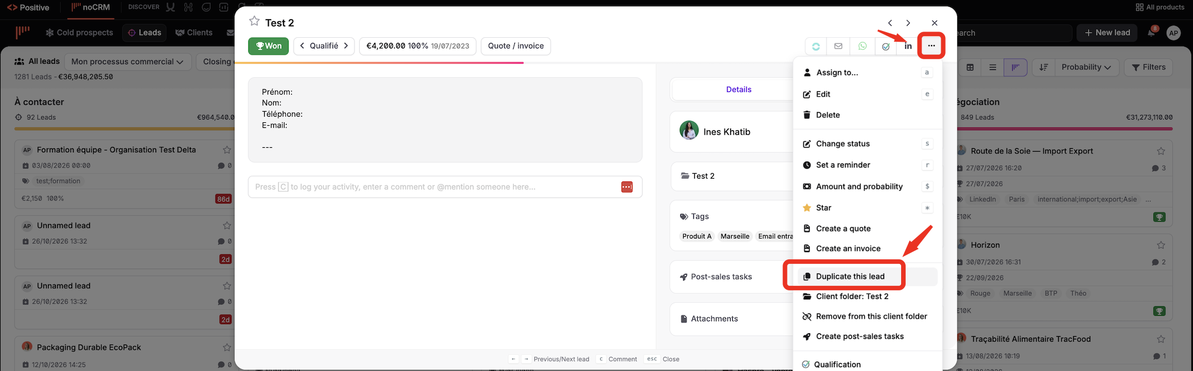
Task: Go to next lead arrow
Action: pyautogui.click(x=908, y=23)
